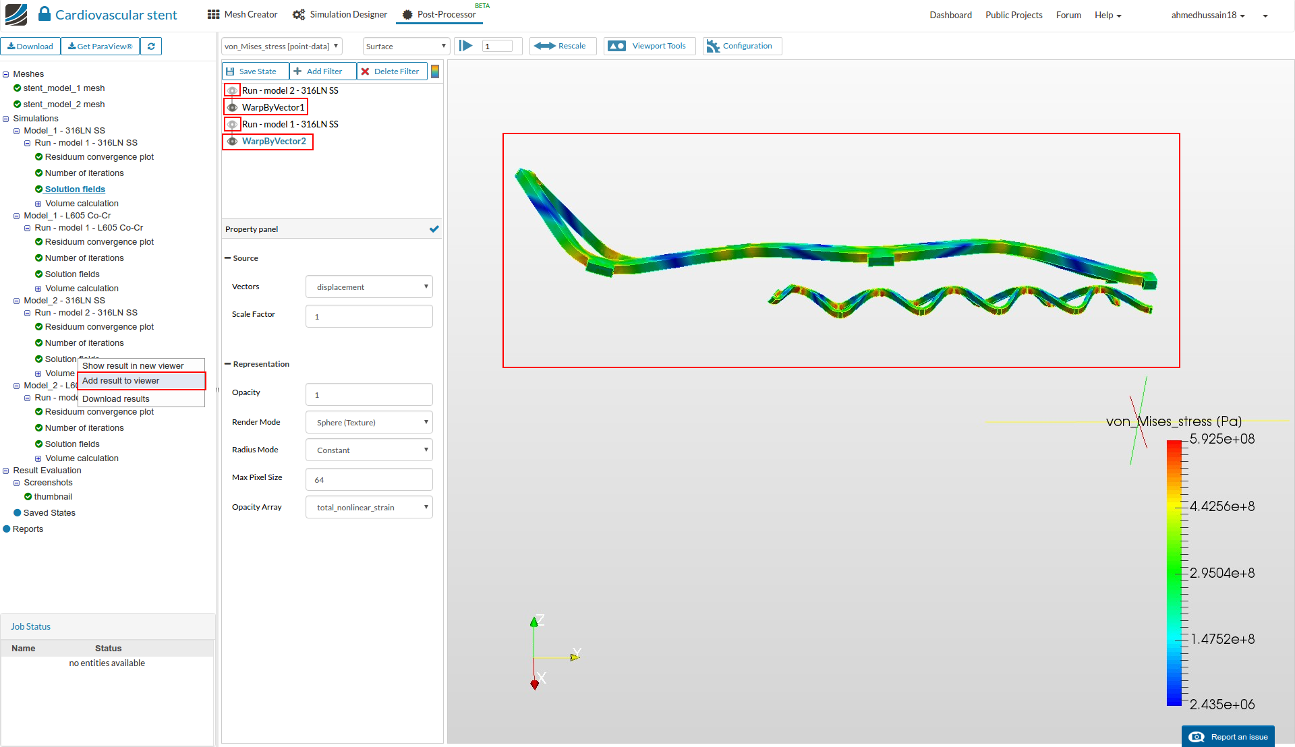Click the Delete Filter red X
The width and height of the screenshot is (1295, 747).
pyautogui.click(x=365, y=71)
